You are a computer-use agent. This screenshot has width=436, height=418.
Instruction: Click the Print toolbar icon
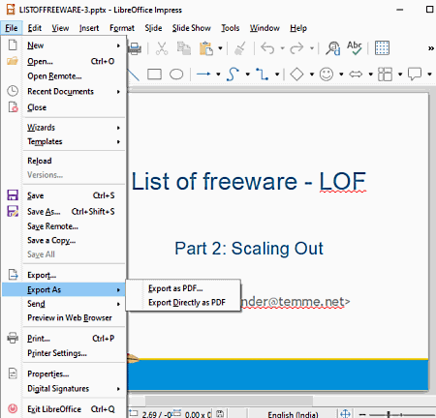(135, 48)
